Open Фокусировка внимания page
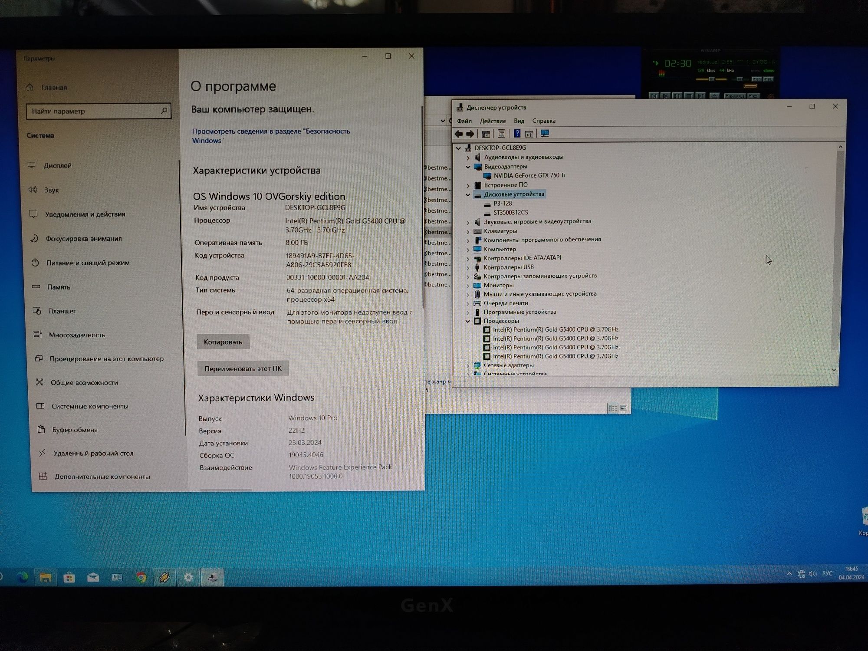Image resolution: width=868 pixels, height=651 pixels. coord(76,238)
